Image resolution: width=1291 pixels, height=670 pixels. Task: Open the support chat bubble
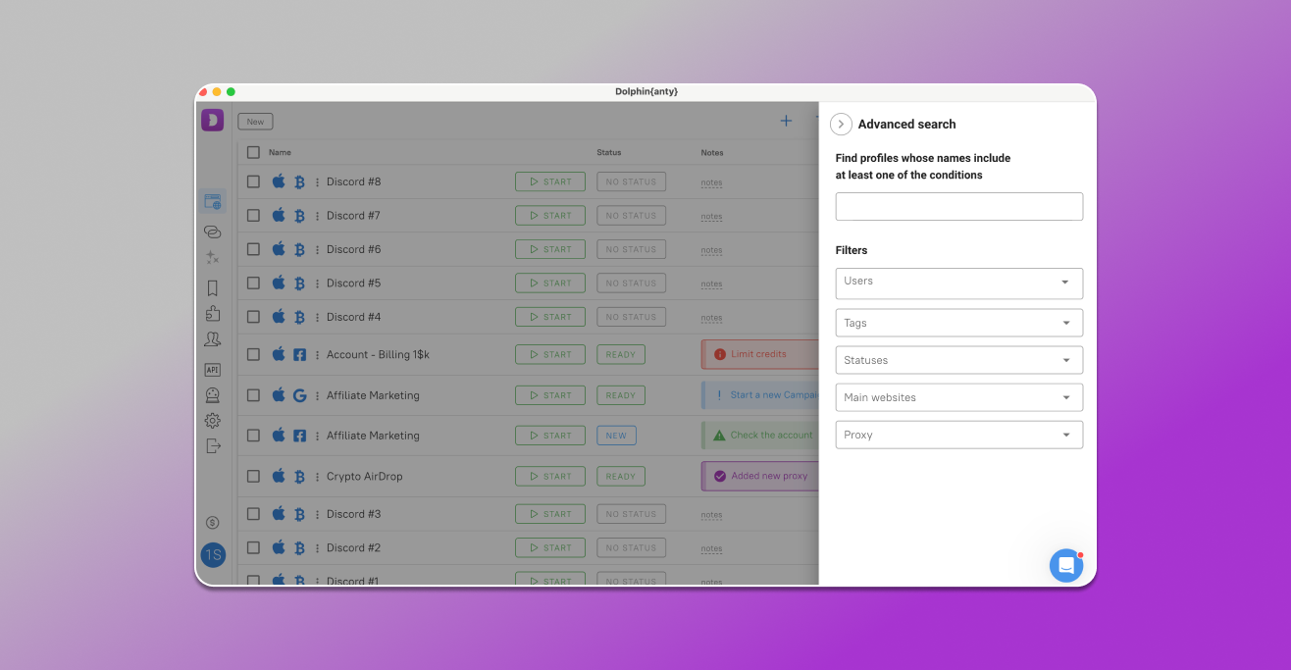pyautogui.click(x=1066, y=565)
